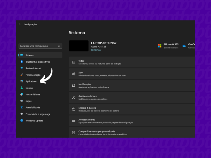Screen dimensions: 211x158
Task: Open Assistente de foco row
Action: (132, 98)
